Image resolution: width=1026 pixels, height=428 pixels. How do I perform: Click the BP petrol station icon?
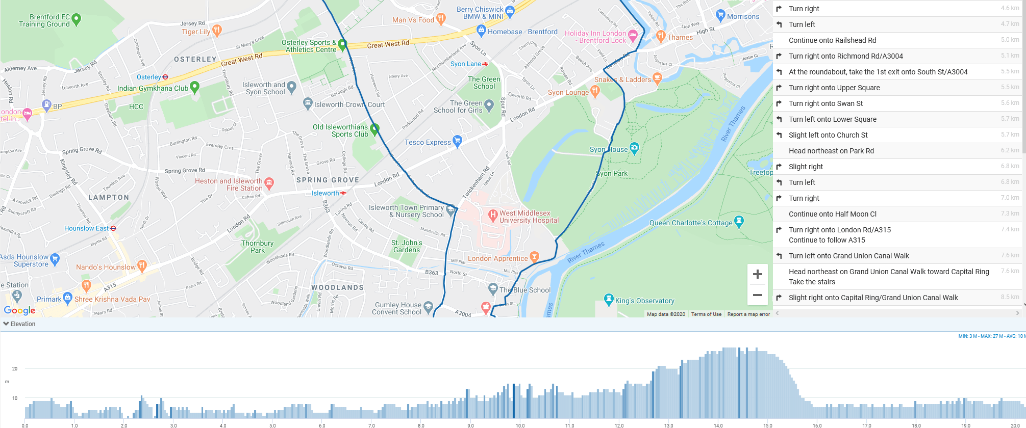pyautogui.click(x=47, y=105)
